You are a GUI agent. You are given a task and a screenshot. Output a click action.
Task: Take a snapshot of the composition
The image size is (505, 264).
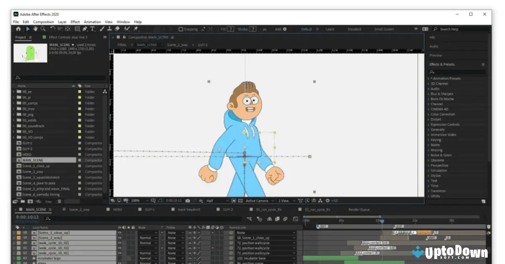click(x=188, y=201)
